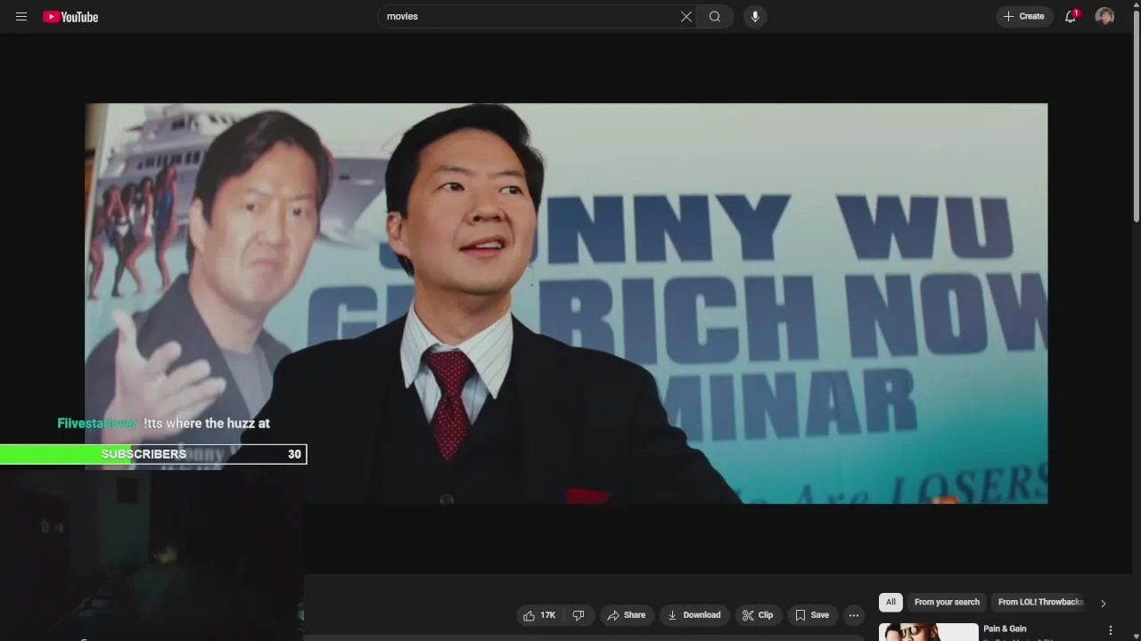This screenshot has width=1141, height=641.
Task: Select From LOL! Throwbacks chip
Action: coord(1039,602)
